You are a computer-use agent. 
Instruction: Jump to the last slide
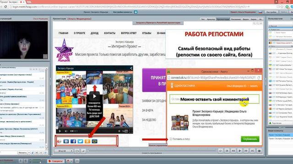pyautogui.click(x=252, y=151)
